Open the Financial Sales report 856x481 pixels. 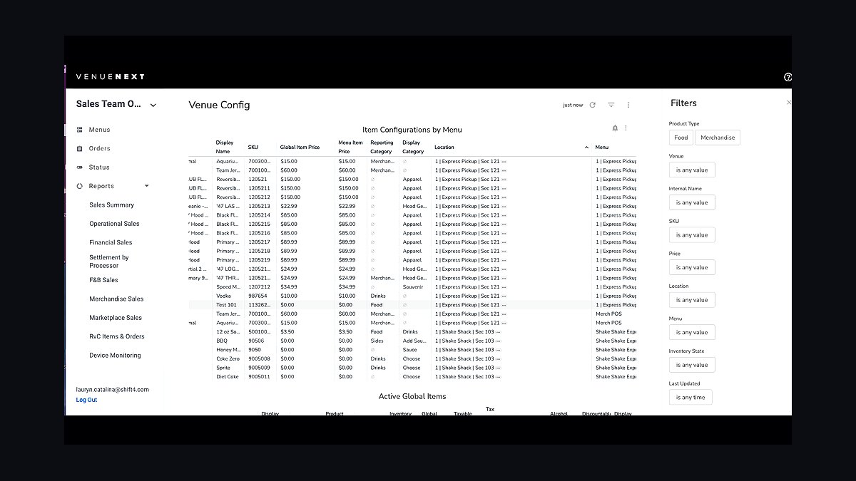click(x=111, y=242)
